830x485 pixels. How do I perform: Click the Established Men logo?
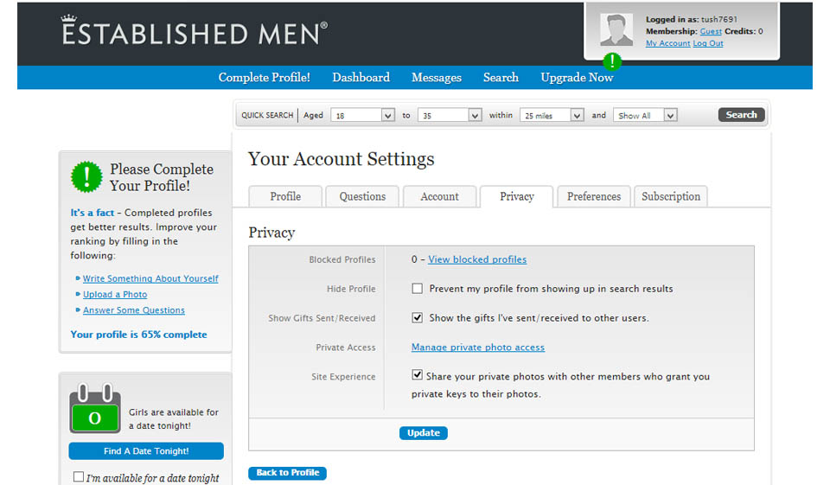point(195,31)
